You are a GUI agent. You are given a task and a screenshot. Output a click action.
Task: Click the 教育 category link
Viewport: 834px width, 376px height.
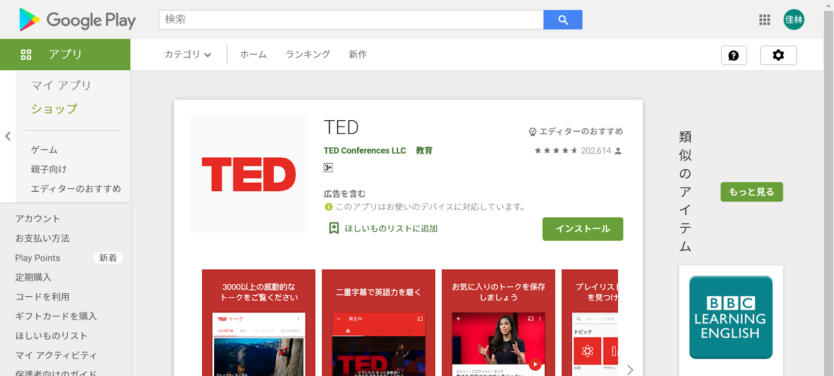424,151
